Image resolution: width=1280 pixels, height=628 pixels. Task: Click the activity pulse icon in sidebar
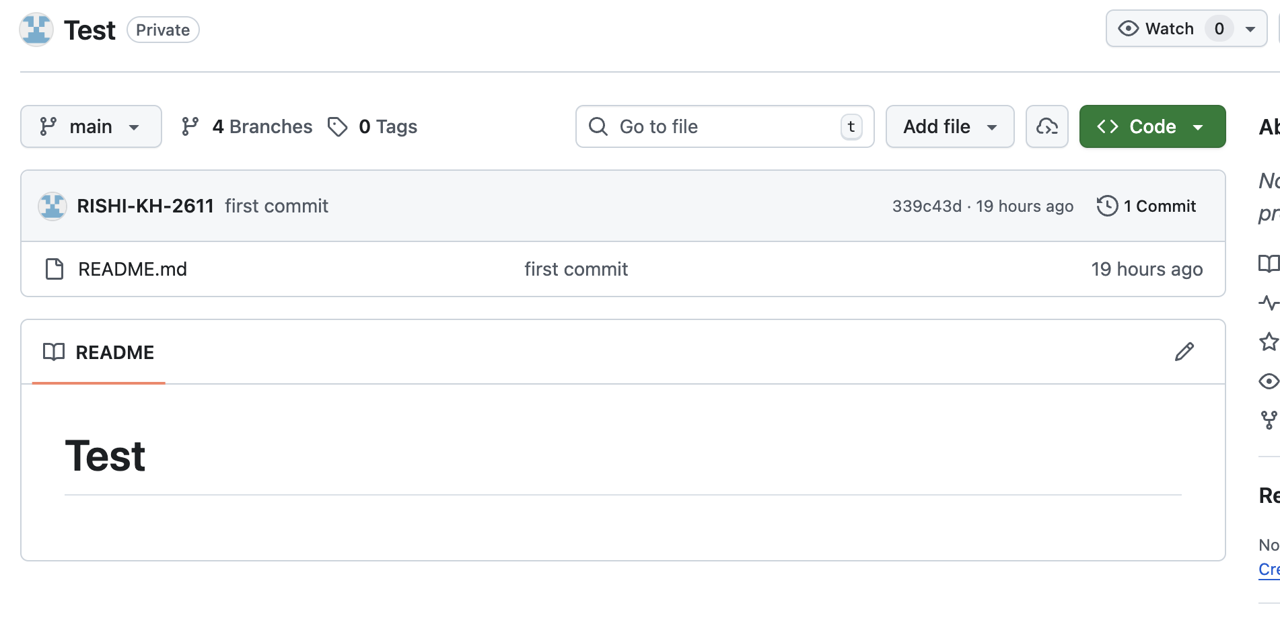coord(1269,303)
